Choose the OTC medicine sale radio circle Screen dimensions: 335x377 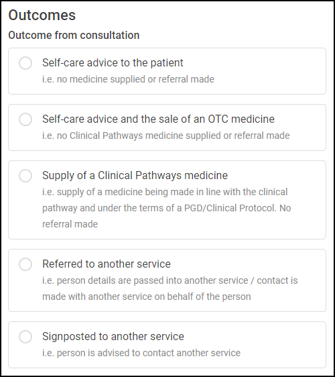tap(25, 119)
